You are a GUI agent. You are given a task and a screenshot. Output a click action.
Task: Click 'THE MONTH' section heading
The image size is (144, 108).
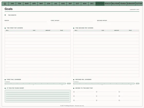click(x=12, y=15)
